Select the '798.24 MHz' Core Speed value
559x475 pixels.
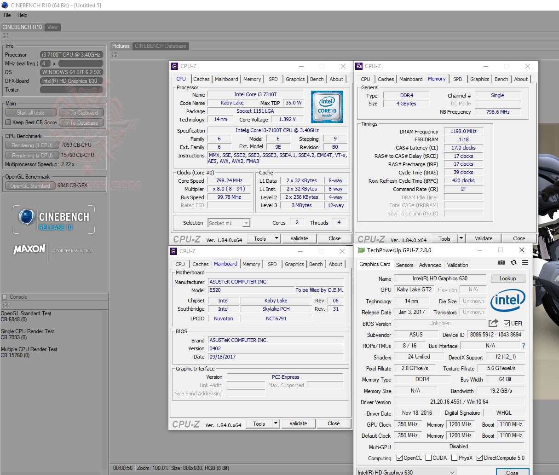pyautogui.click(x=229, y=180)
